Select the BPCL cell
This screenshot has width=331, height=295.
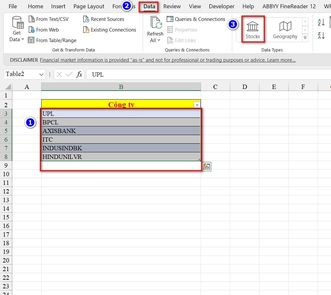coord(121,122)
